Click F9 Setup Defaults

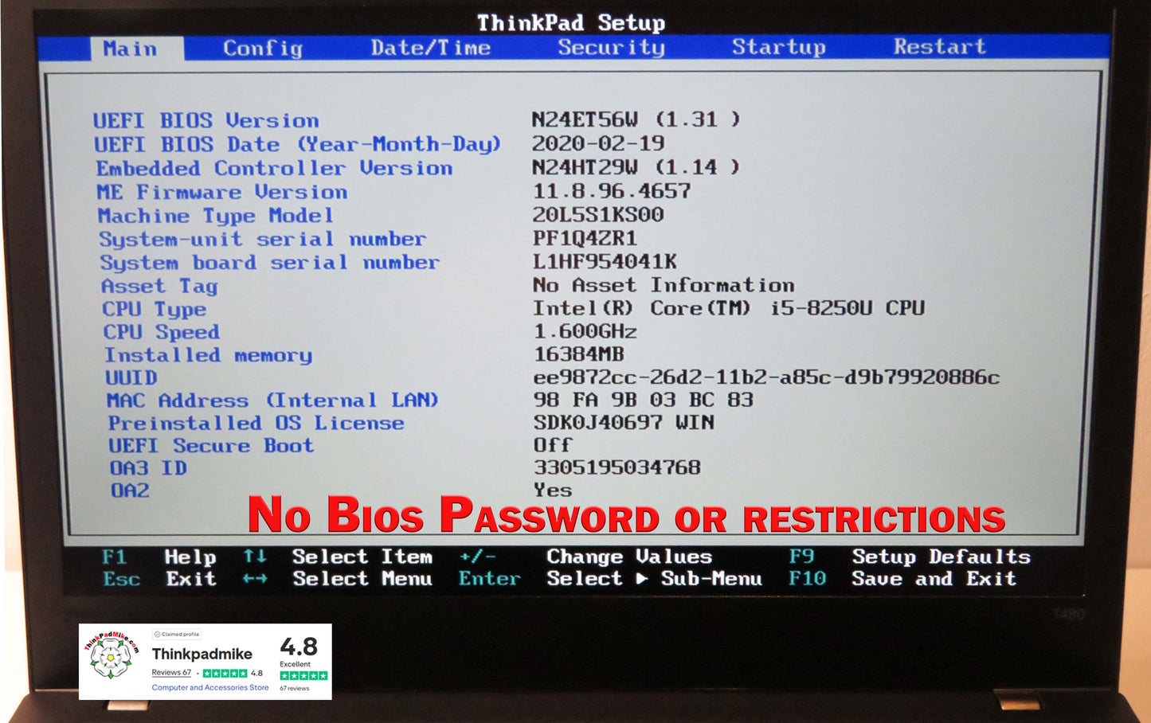click(909, 557)
